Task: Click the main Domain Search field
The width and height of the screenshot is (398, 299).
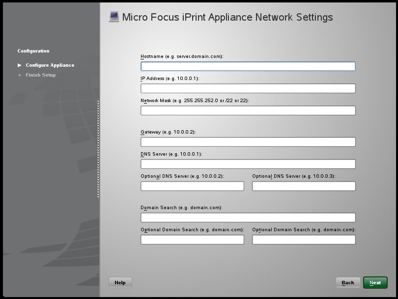Action: (248, 217)
